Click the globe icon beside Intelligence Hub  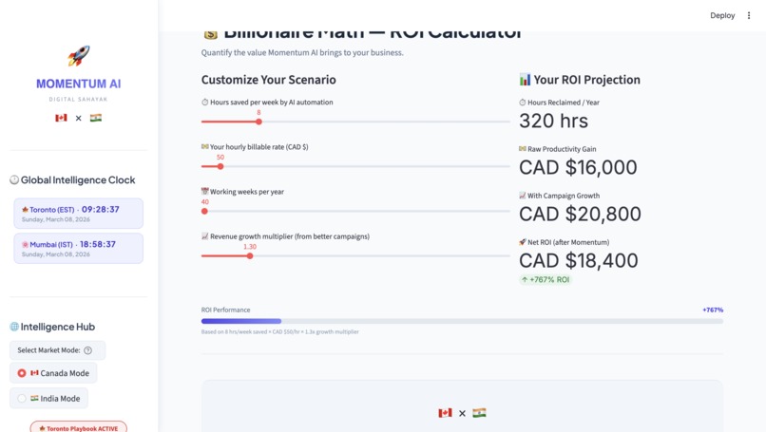[x=14, y=327]
